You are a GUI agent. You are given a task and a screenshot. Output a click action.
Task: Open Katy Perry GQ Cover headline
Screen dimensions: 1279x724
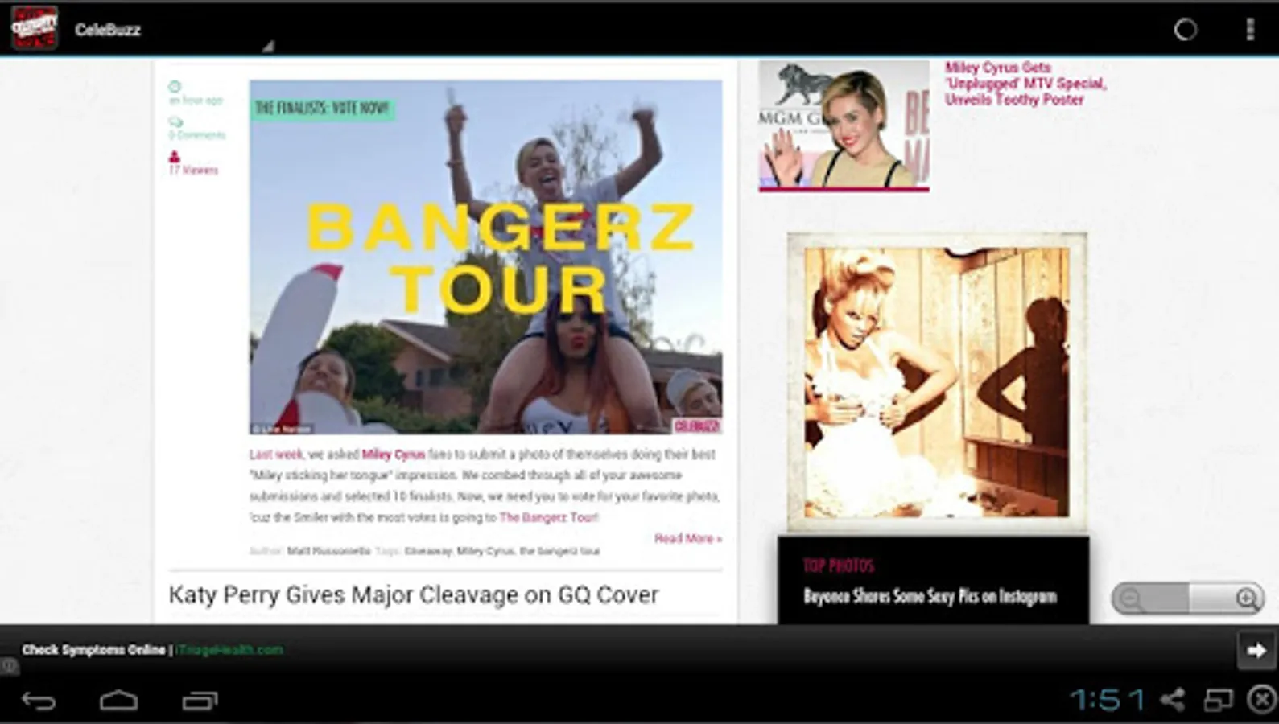[414, 595]
